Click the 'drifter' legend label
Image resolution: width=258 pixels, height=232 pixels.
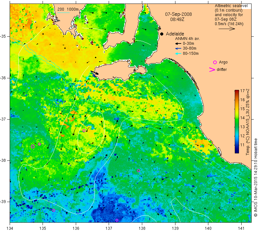tap(222, 70)
